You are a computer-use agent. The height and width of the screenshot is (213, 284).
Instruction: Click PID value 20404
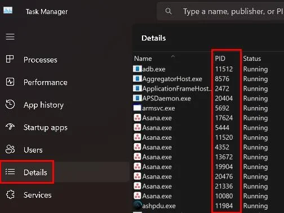click(x=224, y=99)
